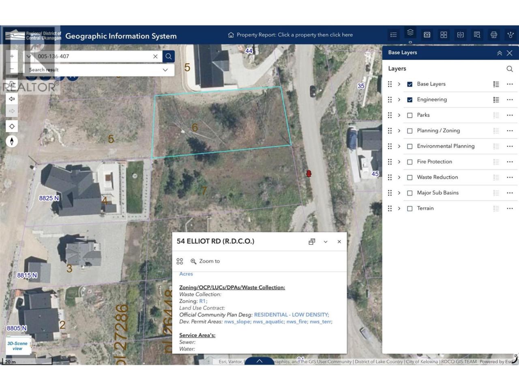Open the Search result dropdown
Screen dimensions: 519x389
coord(165,70)
